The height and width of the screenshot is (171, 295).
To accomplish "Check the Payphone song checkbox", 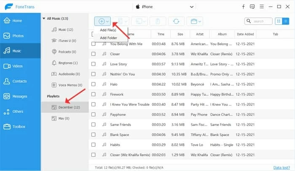I will pyautogui.click(x=93, y=114).
